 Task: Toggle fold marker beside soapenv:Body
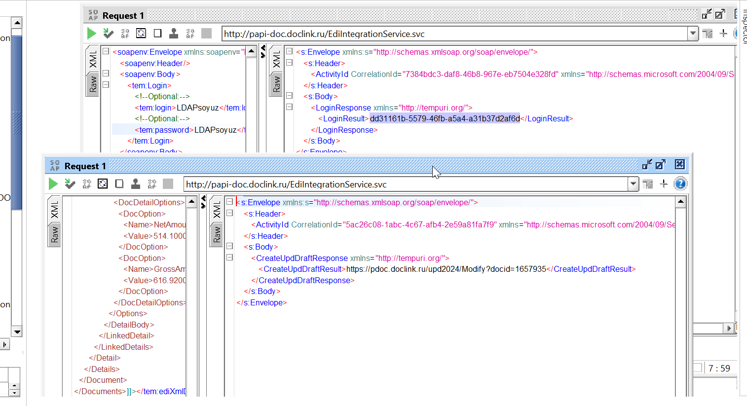pos(106,74)
